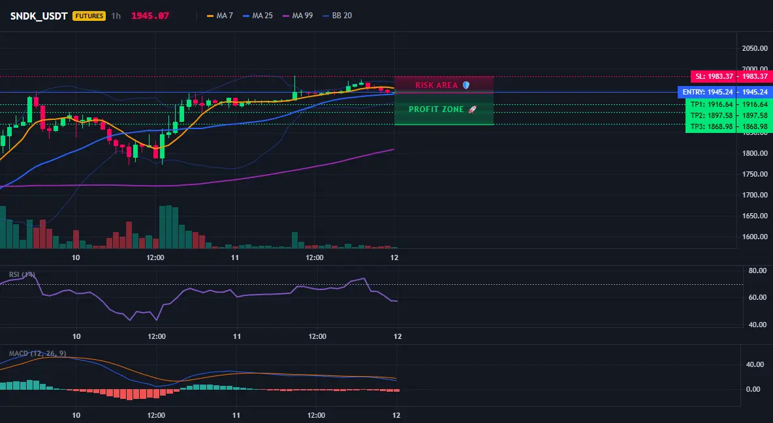Toggle the MA 7 legend entry
The width and height of the screenshot is (773, 423).
(x=220, y=16)
